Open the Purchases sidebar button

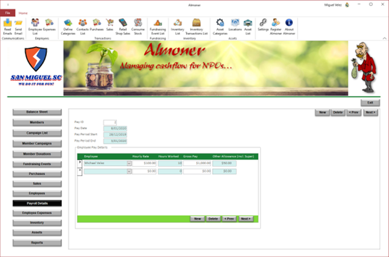click(x=37, y=174)
